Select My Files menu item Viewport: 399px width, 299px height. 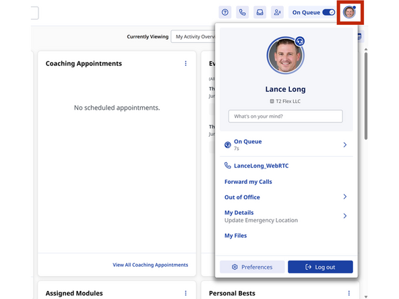(x=236, y=236)
